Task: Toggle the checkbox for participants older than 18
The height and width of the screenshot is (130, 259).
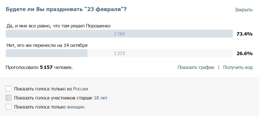Action: point(9,98)
